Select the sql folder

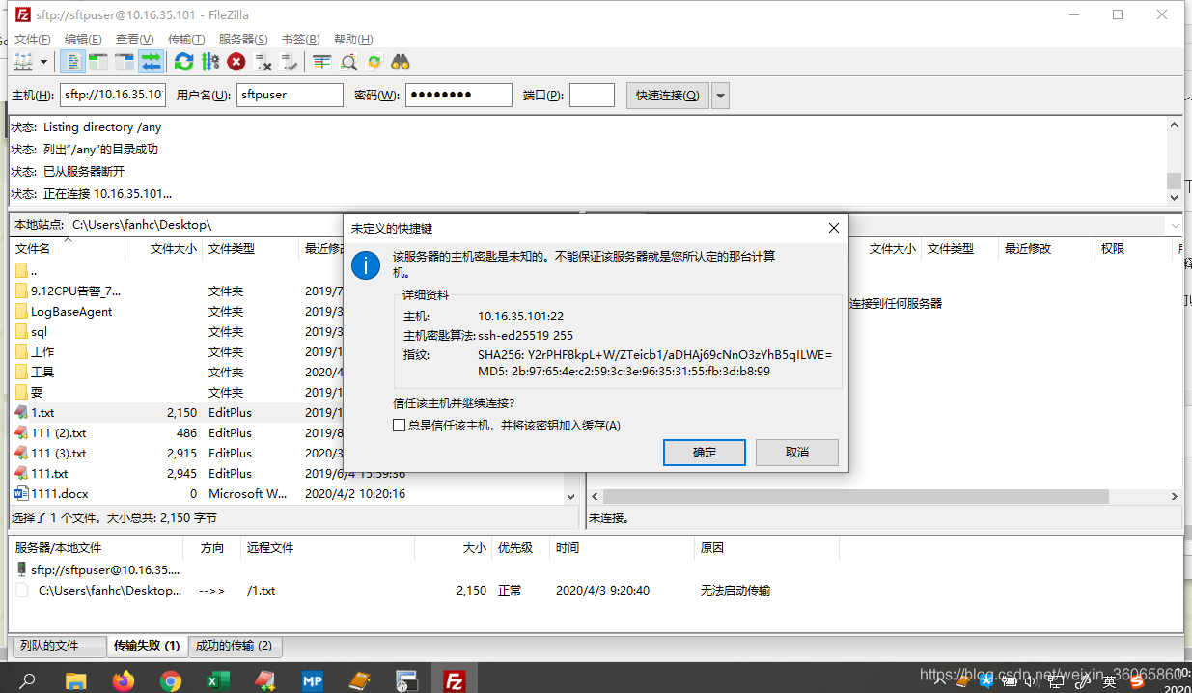coord(39,331)
